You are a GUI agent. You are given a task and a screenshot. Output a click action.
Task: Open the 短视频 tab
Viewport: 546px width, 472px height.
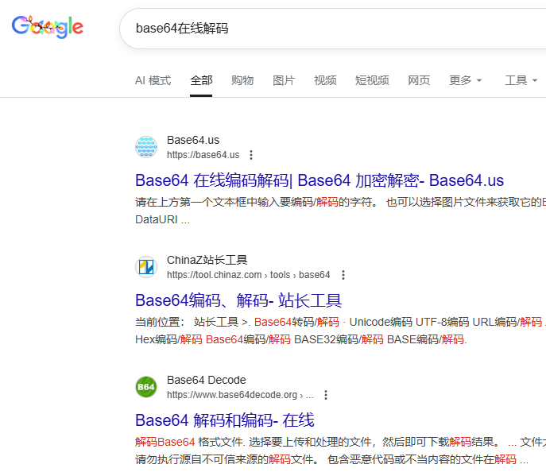[x=372, y=80]
